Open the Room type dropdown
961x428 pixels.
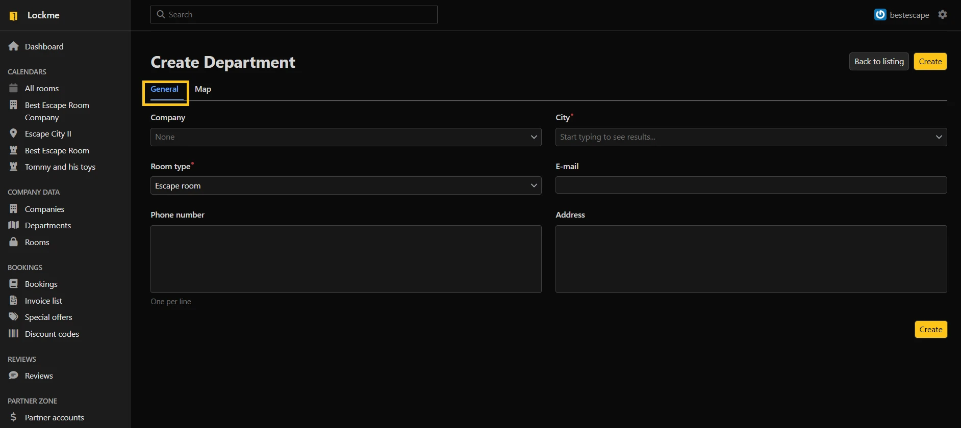[x=345, y=186]
